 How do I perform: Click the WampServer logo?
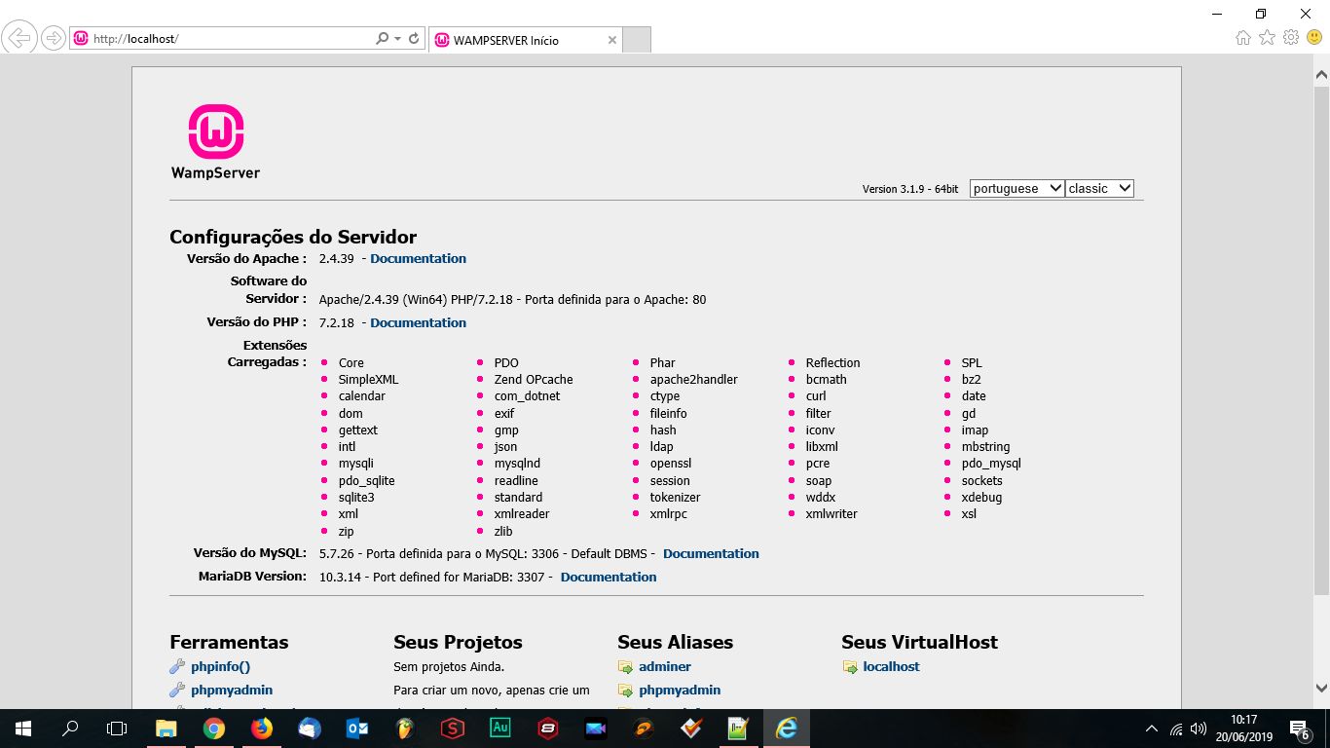(215, 142)
